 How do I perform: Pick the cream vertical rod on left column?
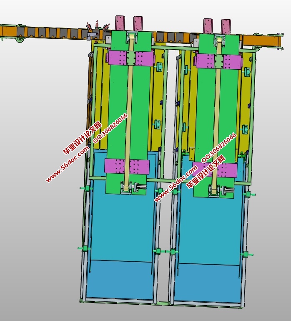tap(129, 114)
